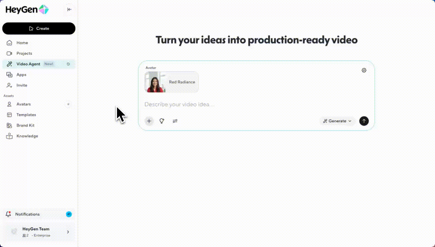This screenshot has height=247, width=435.
Task: Add a new avatar with the plus icon
Action: coord(68,104)
